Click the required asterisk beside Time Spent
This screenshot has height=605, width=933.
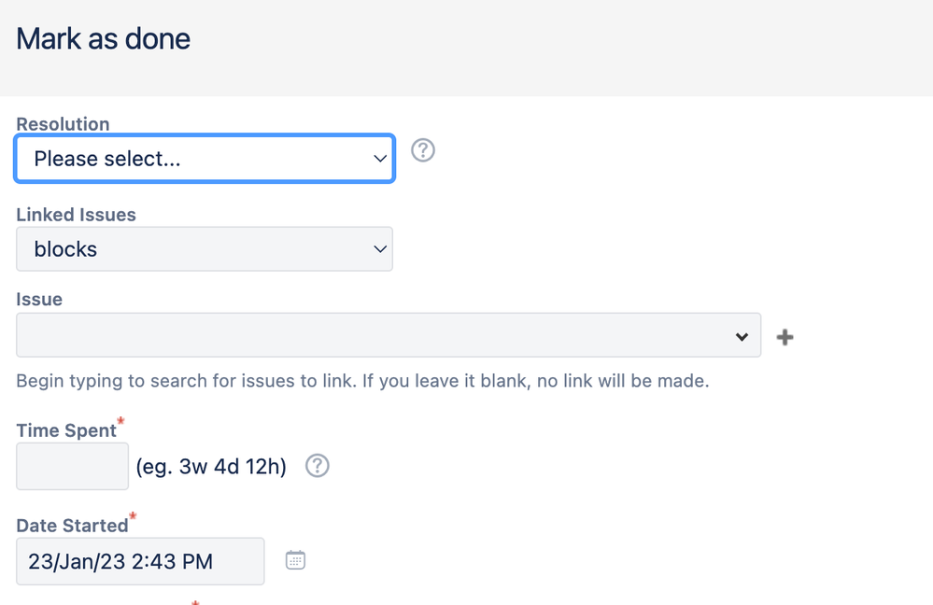click(122, 421)
